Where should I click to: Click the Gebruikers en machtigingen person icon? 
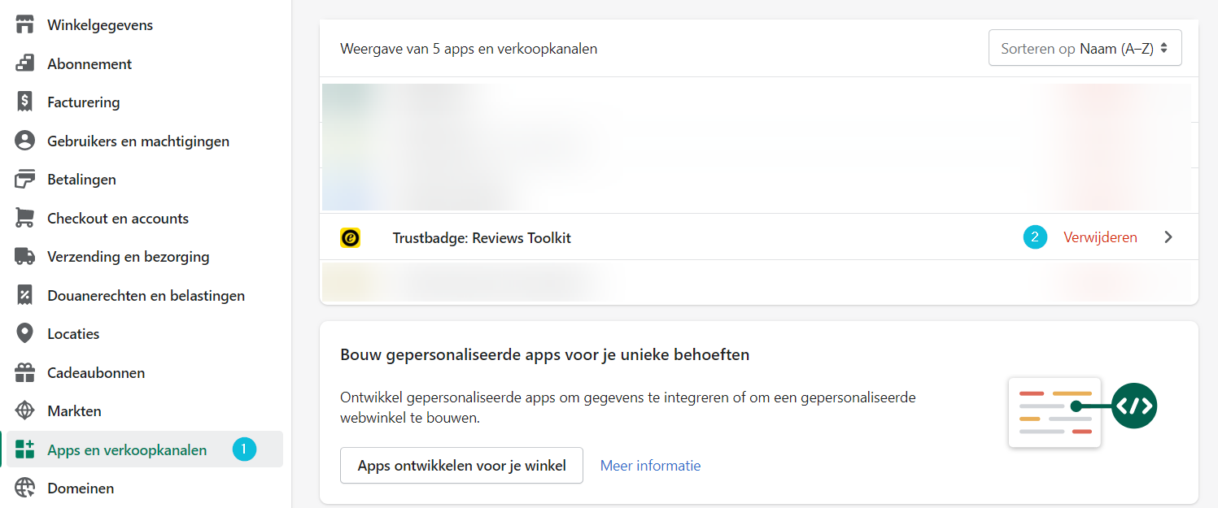[x=25, y=141]
